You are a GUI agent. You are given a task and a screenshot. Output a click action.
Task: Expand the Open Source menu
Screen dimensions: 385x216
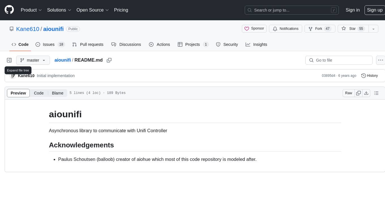pos(93,10)
